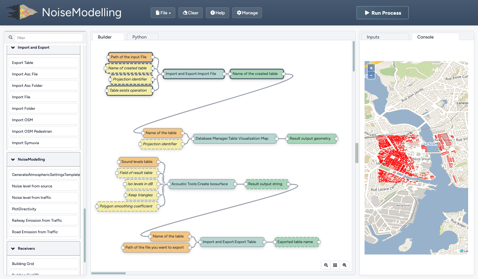Select the Result output geometry node
This screenshot has width=478, height=279.
(x=312, y=139)
